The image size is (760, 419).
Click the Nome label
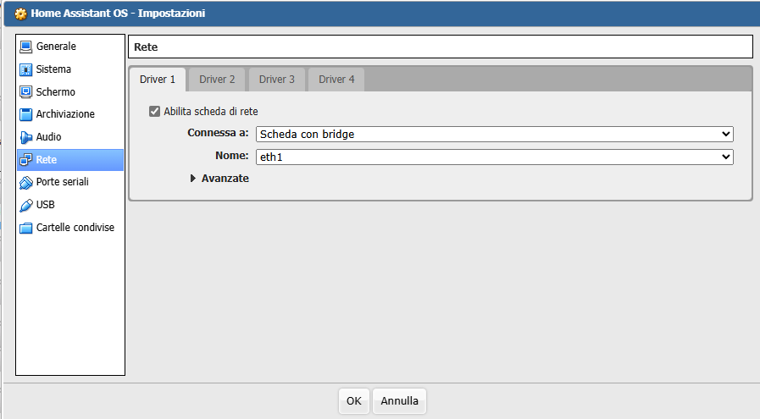click(x=231, y=156)
